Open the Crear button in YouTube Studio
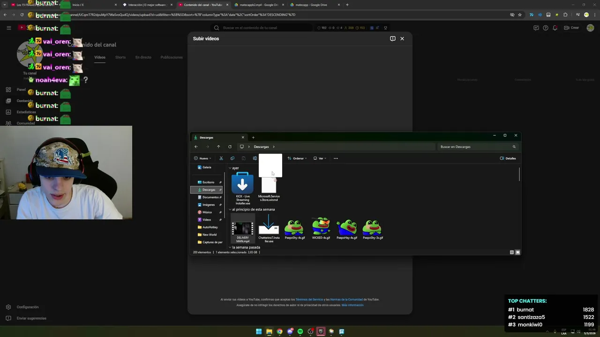600x337 pixels. pos(571,28)
